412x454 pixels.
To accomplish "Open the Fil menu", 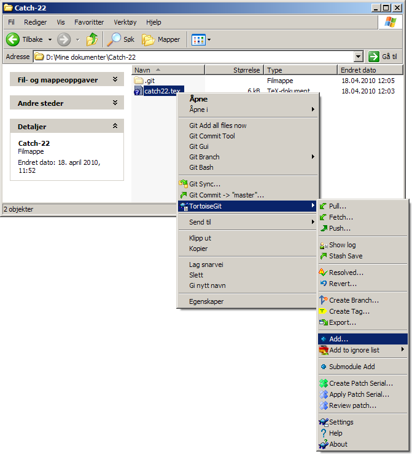I will click(11, 22).
